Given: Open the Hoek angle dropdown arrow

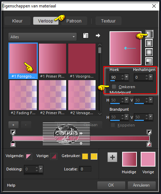Looking at the screenshot, I should [x=126, y=77].
